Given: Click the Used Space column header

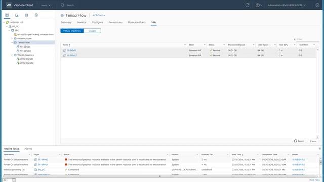Looking at the screenshot, I should point(263,45).
